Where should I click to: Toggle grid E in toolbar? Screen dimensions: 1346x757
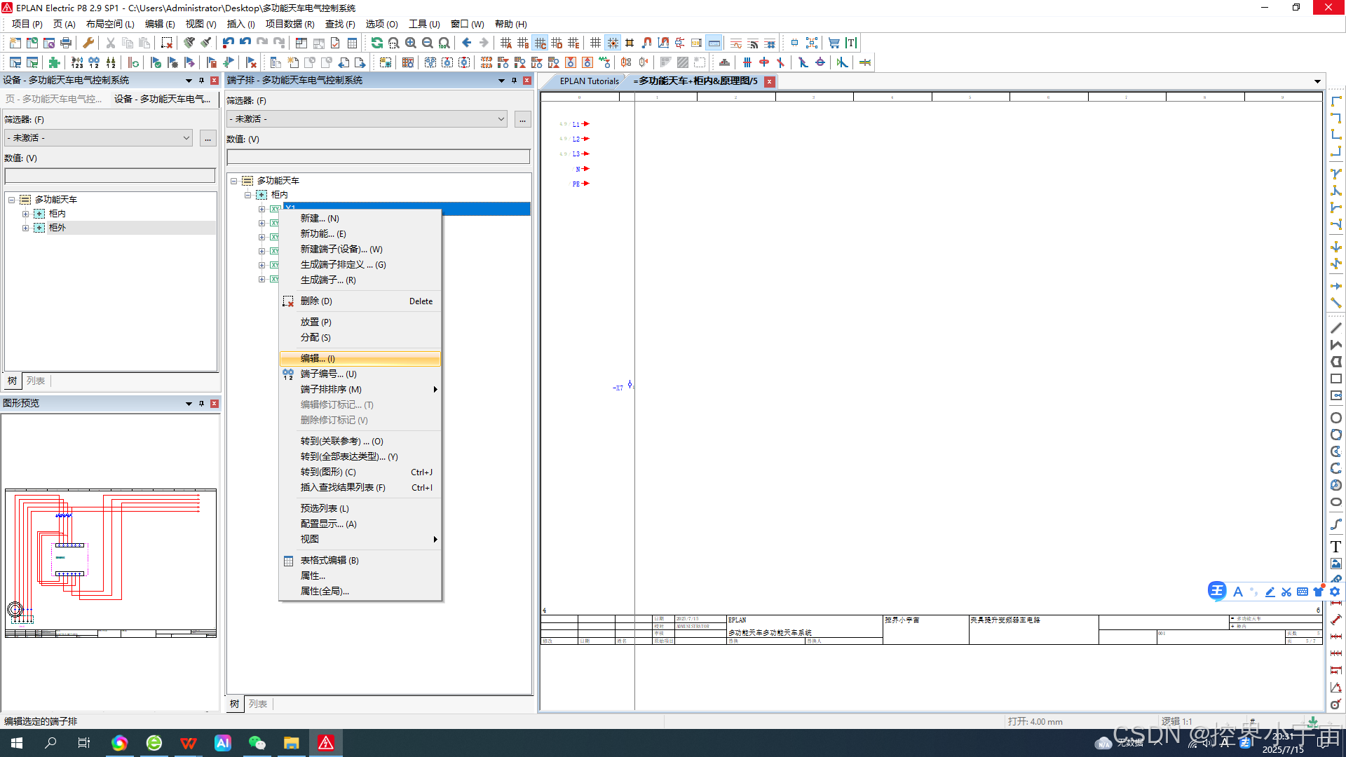pos(573,43)
